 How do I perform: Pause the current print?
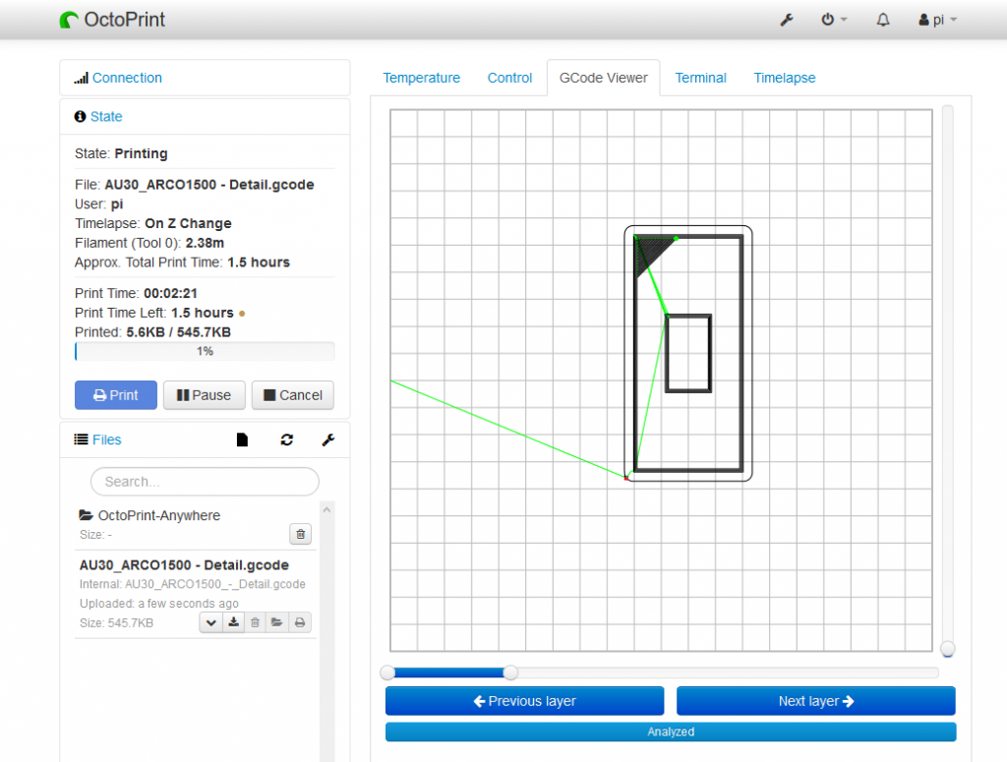coord(204,395)
